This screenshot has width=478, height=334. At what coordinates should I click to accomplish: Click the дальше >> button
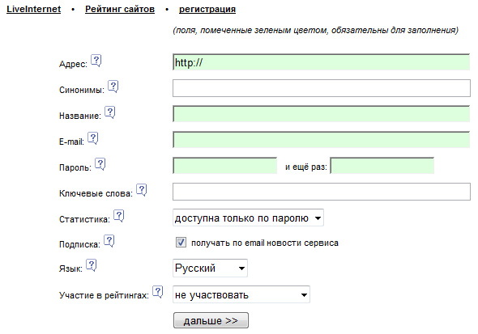(x=211, y=320)
